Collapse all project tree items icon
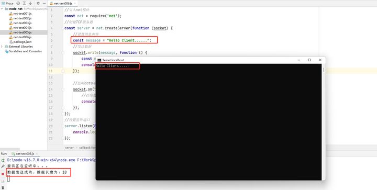 click(30, 3)
